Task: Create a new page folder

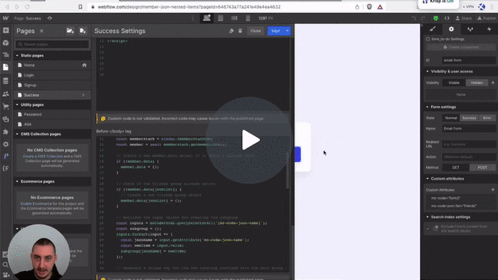Action: coord(70,30)
